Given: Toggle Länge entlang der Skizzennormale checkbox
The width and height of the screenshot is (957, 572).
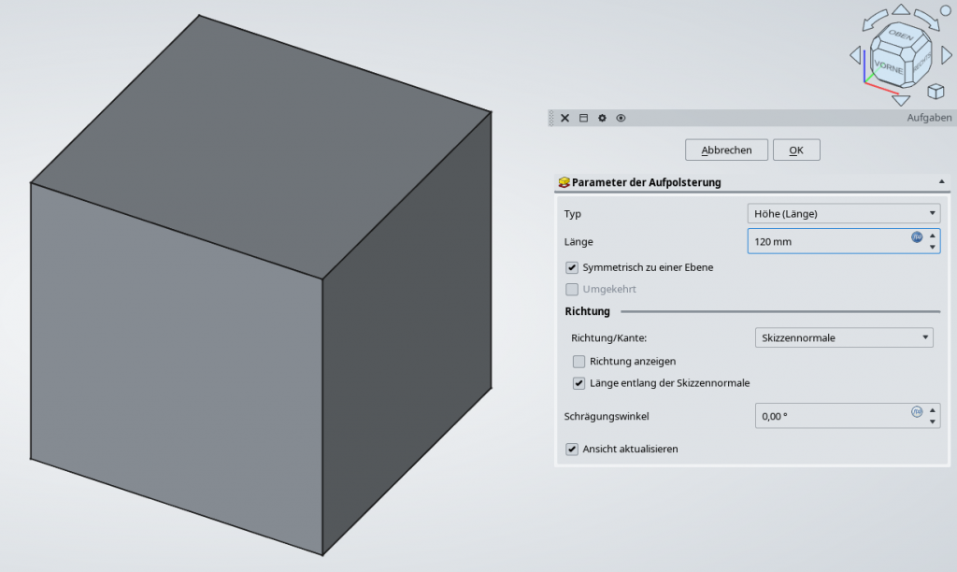Looking at the screenshot, I should (579, 383).
